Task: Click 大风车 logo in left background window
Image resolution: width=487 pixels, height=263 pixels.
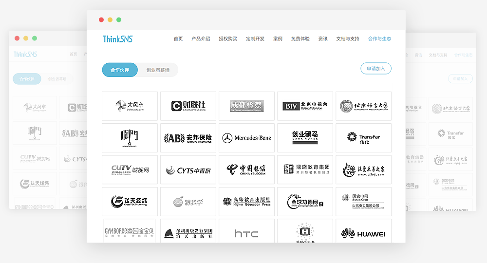Action: [x=35, y=108]
